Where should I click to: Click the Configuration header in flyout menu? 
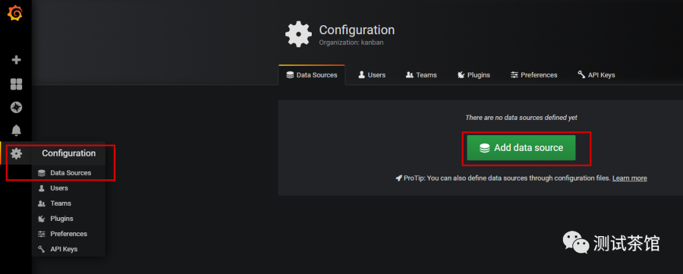[x=69, y=153]
